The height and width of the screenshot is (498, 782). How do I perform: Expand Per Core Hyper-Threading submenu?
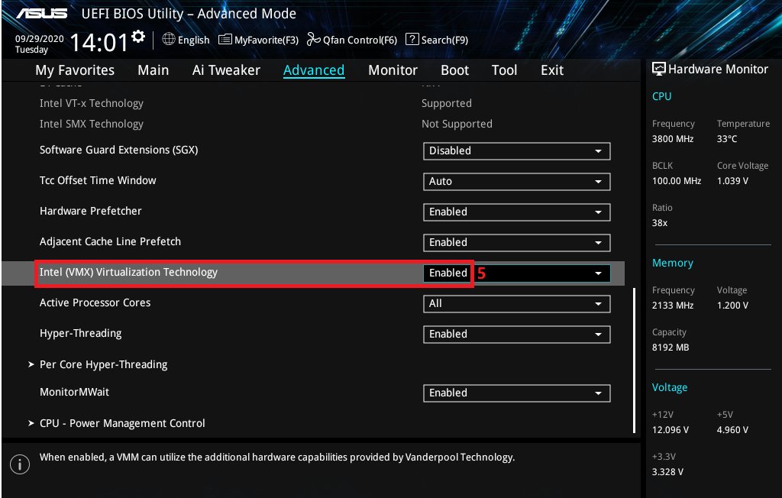[x=103, y=364]
